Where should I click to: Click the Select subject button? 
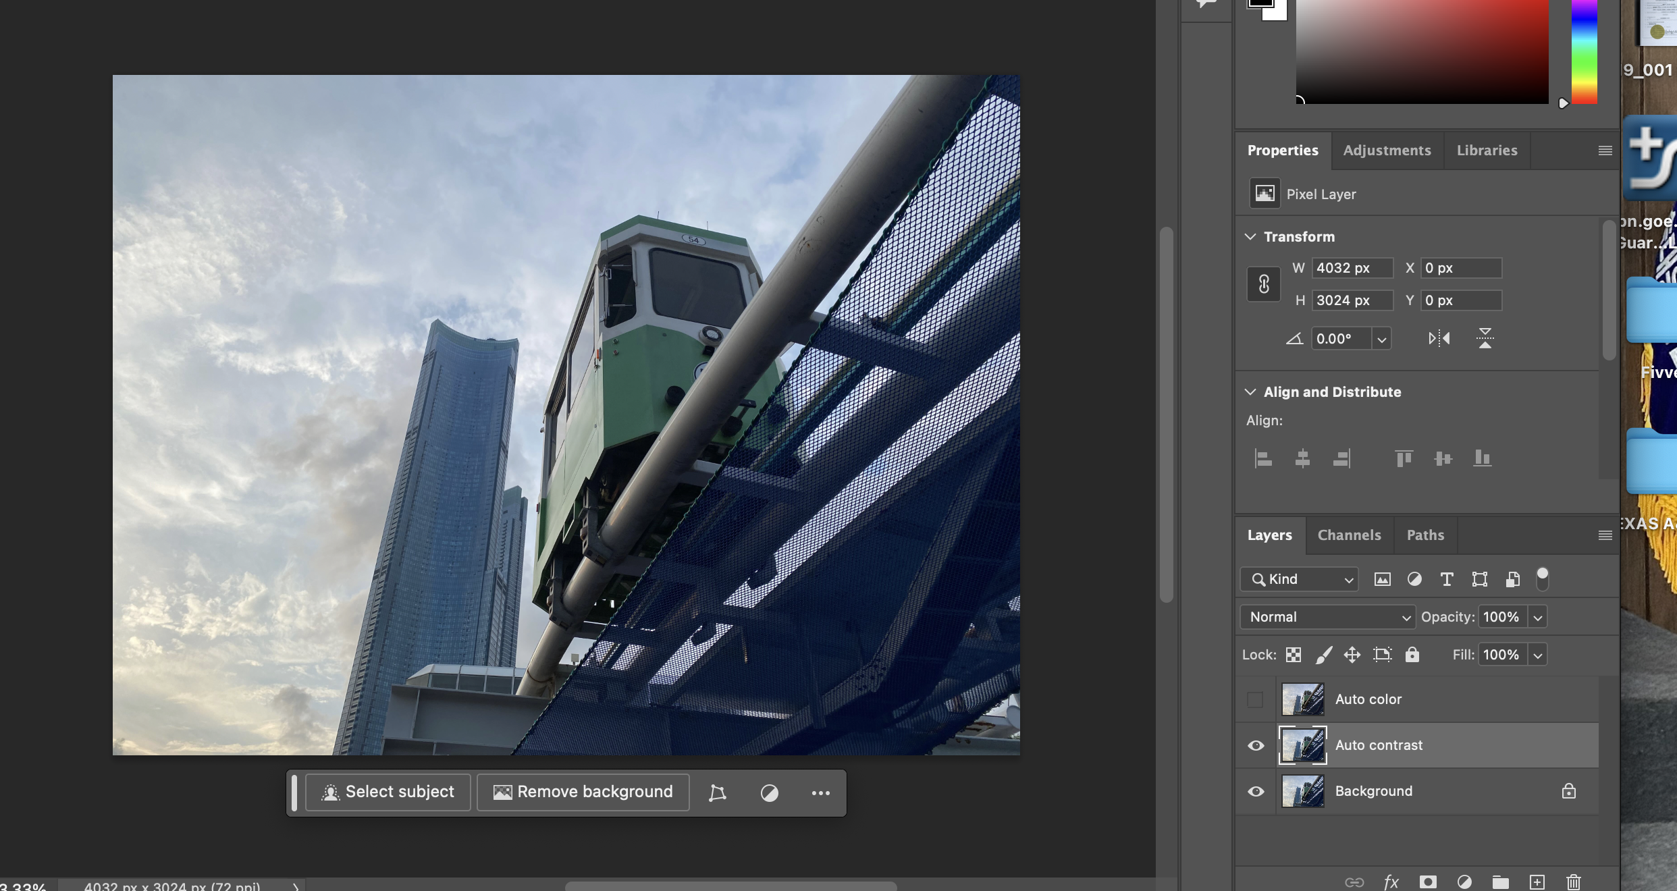(x=388, y=792)
